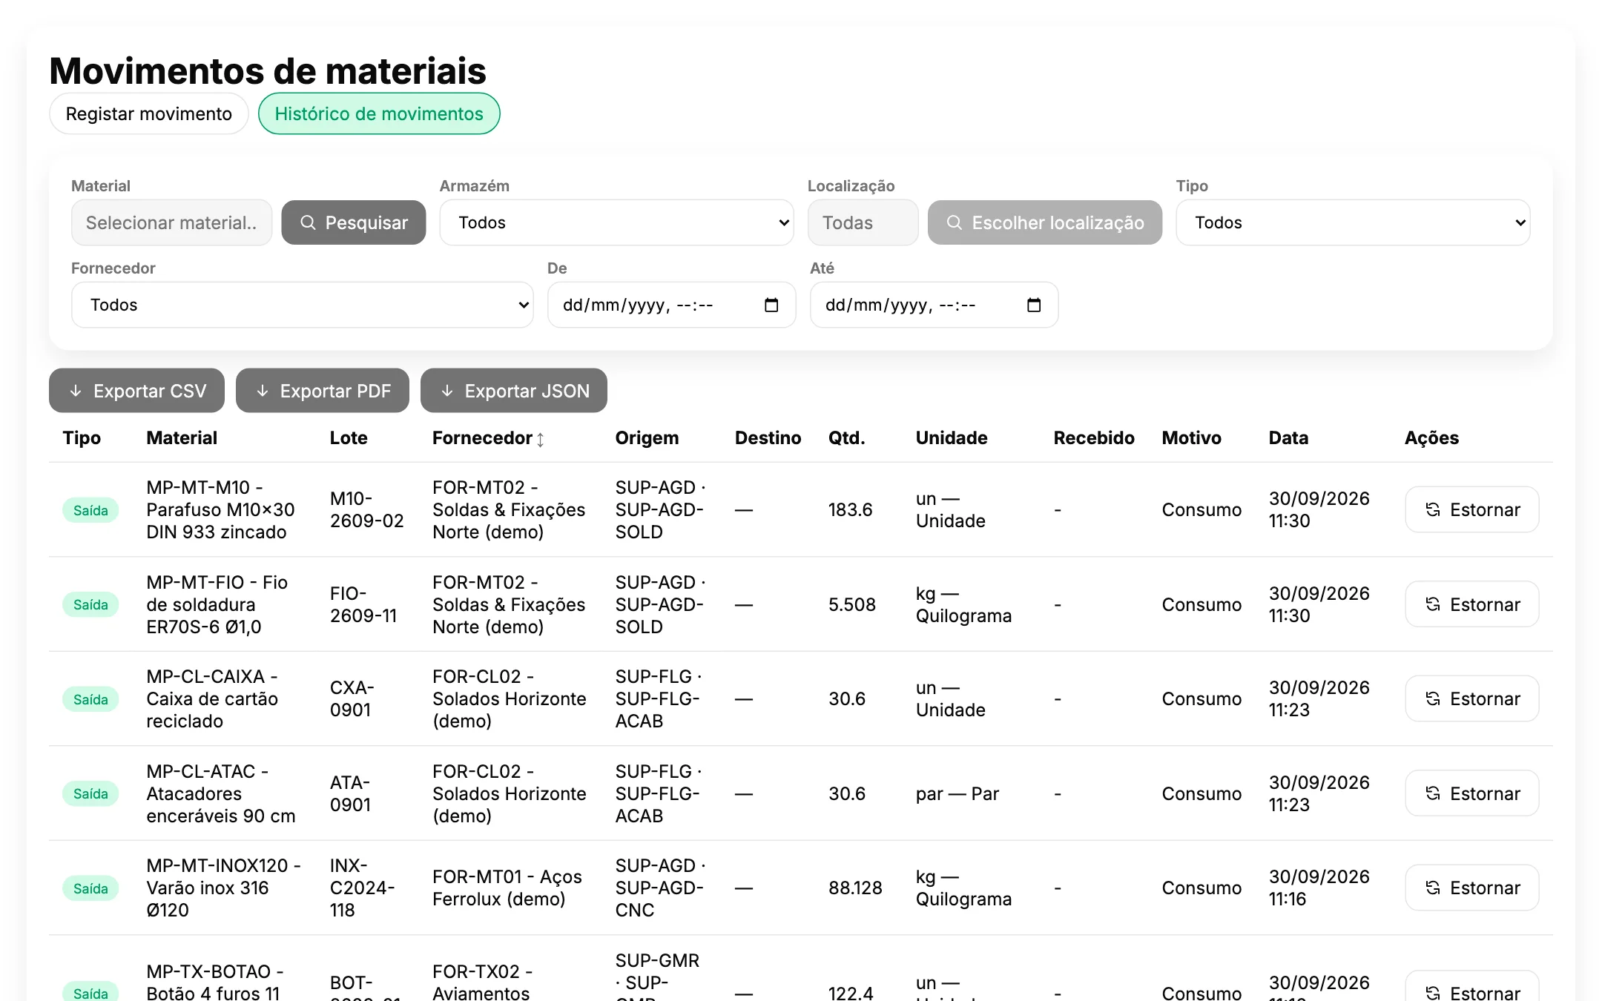Click par — Par unit cell
Viewport: 1602px width, 1001px height.
coord(957,793)
